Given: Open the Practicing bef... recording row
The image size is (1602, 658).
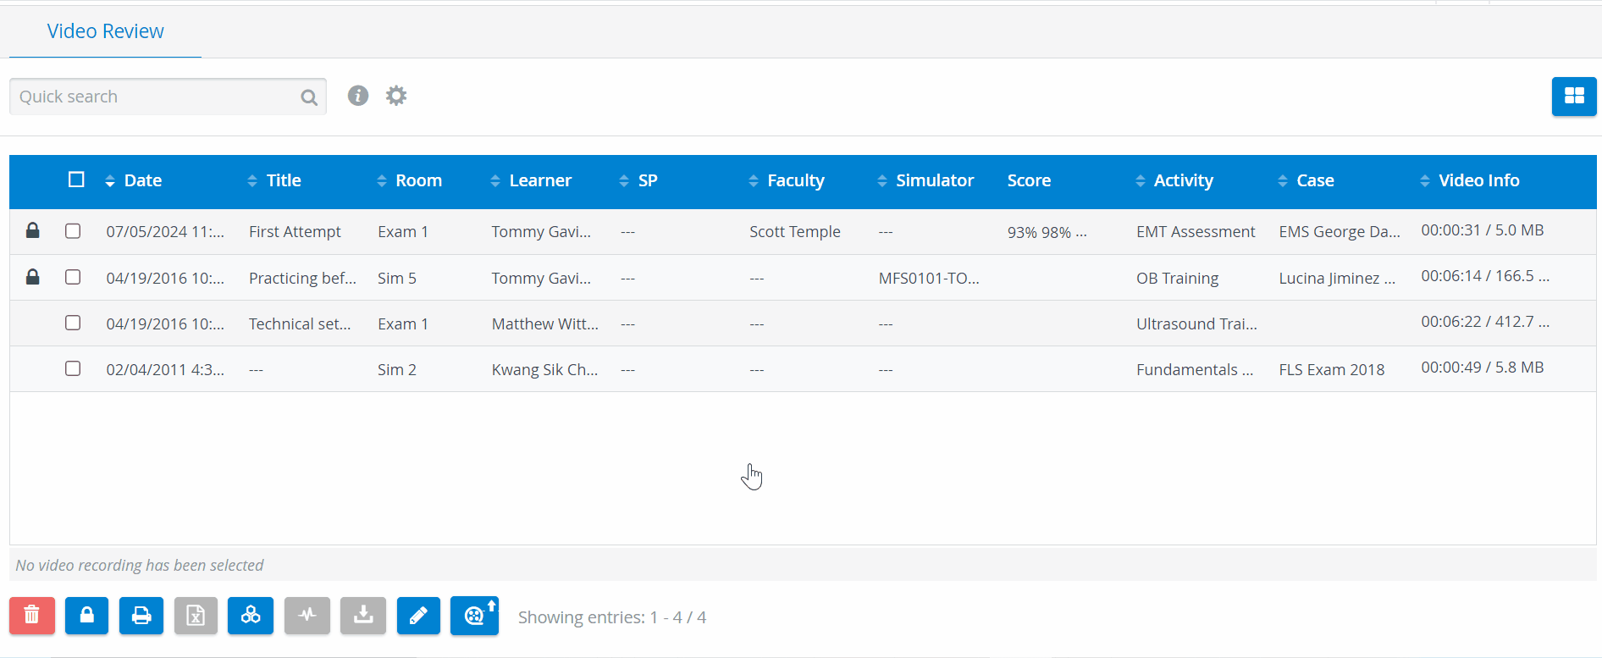Looking at the screenshot, I should pyautogui.click(x=803, y=278).
